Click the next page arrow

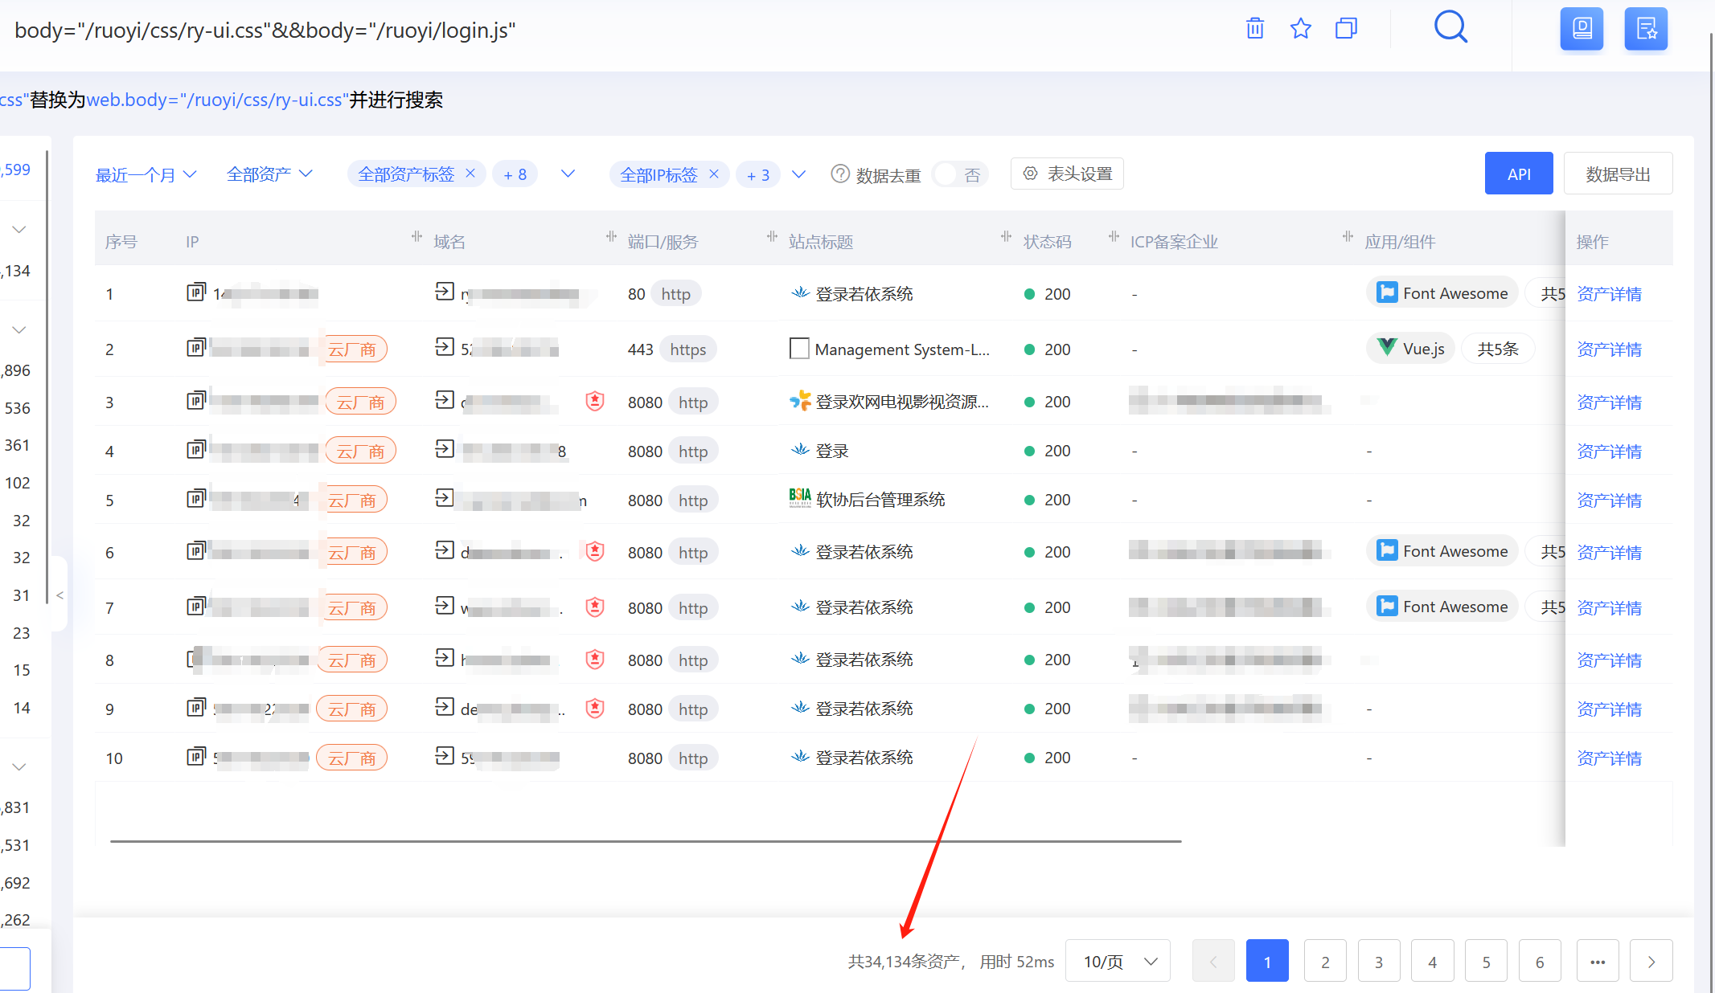[x=1651, y=961]
